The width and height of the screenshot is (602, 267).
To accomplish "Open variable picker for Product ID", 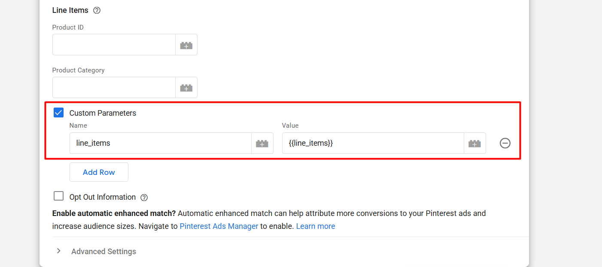I will (186, 45).
